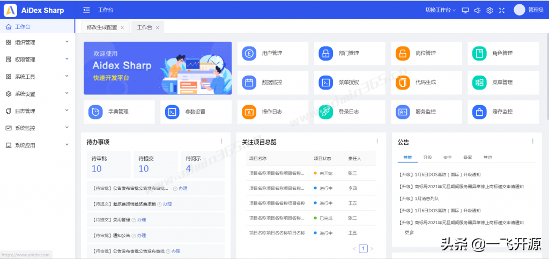Expand 组织管理 sidebar menu
This screenshot has width=549, height=259.
tap(38, 42)
